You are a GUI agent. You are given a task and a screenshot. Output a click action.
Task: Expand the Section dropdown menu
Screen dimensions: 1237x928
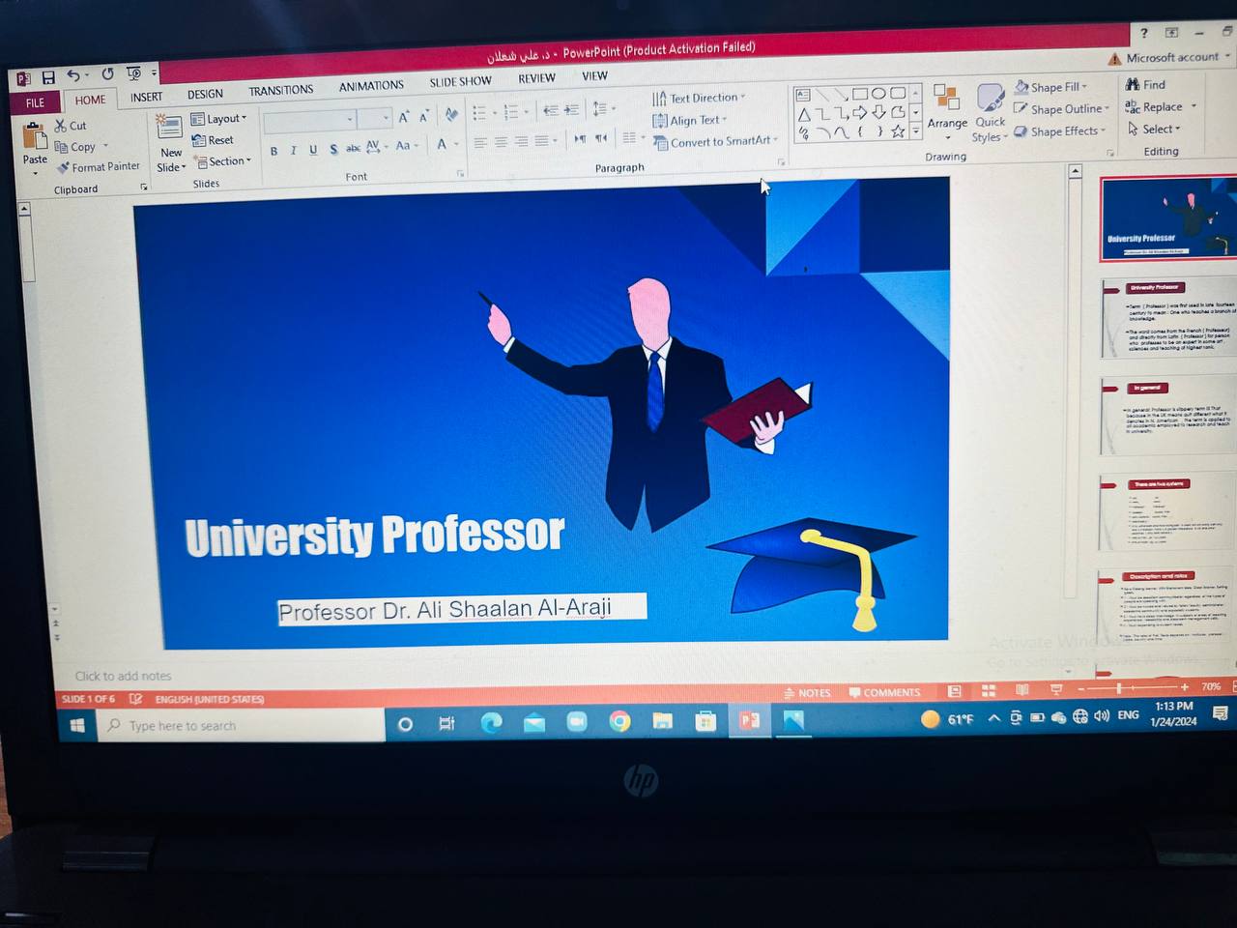(x=222, y=161)
